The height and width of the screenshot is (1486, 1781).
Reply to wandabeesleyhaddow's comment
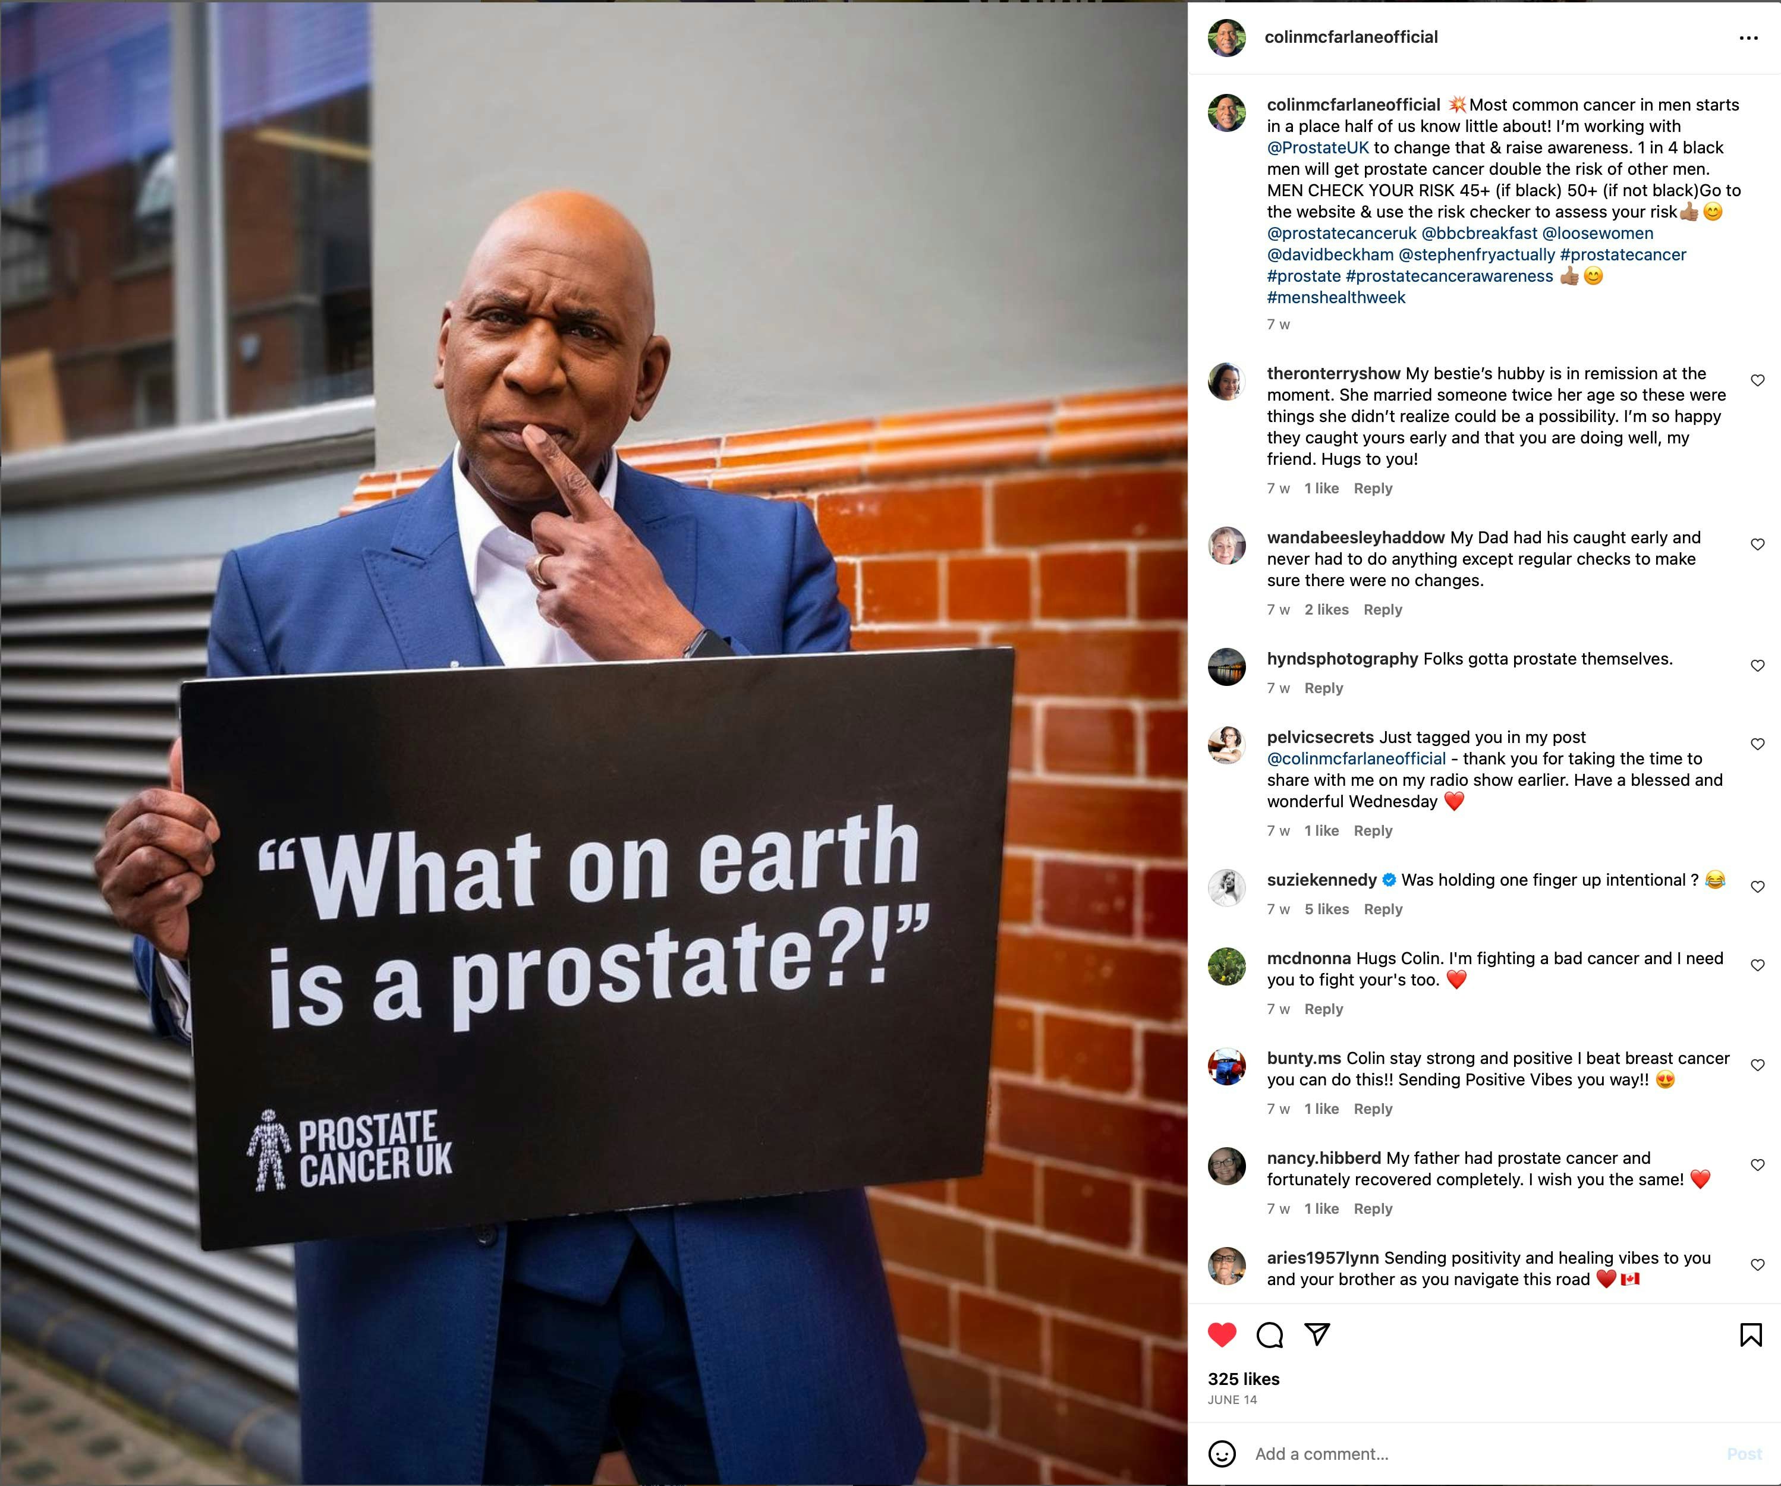pyautogui.click(x=1382, y=610)
